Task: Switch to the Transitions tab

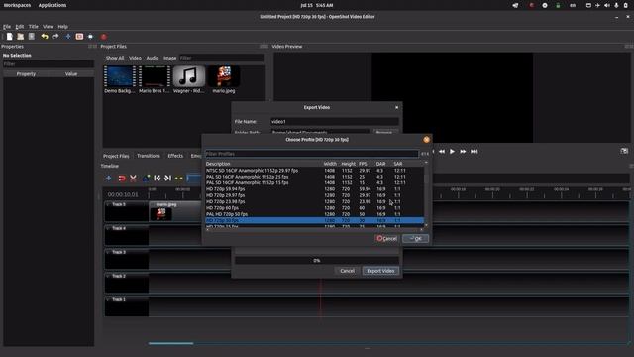Action: [149, 156]
